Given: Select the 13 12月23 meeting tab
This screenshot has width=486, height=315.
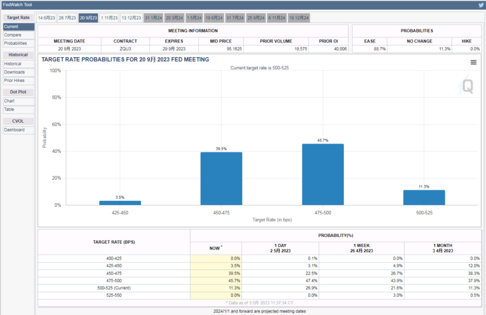Looking at the screenshot, I should (x=131, y=18).
